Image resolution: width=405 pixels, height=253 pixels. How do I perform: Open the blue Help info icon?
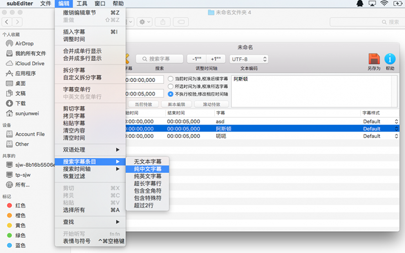click(x=390, y=59)
